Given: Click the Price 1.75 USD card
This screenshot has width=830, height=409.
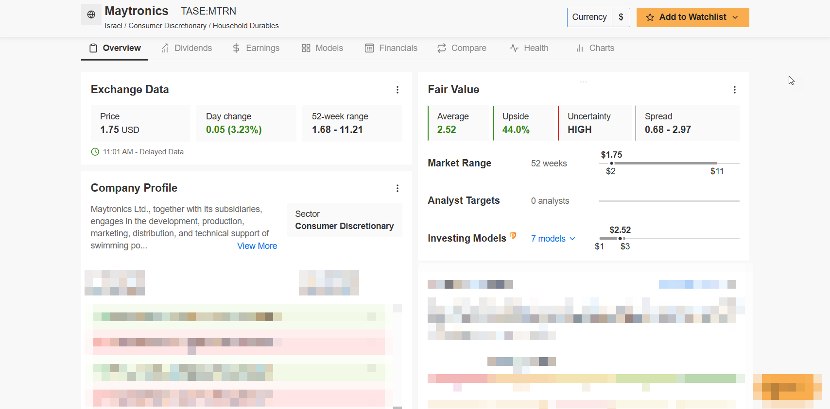Looking at the screenshot, I should tap(140, 123).
